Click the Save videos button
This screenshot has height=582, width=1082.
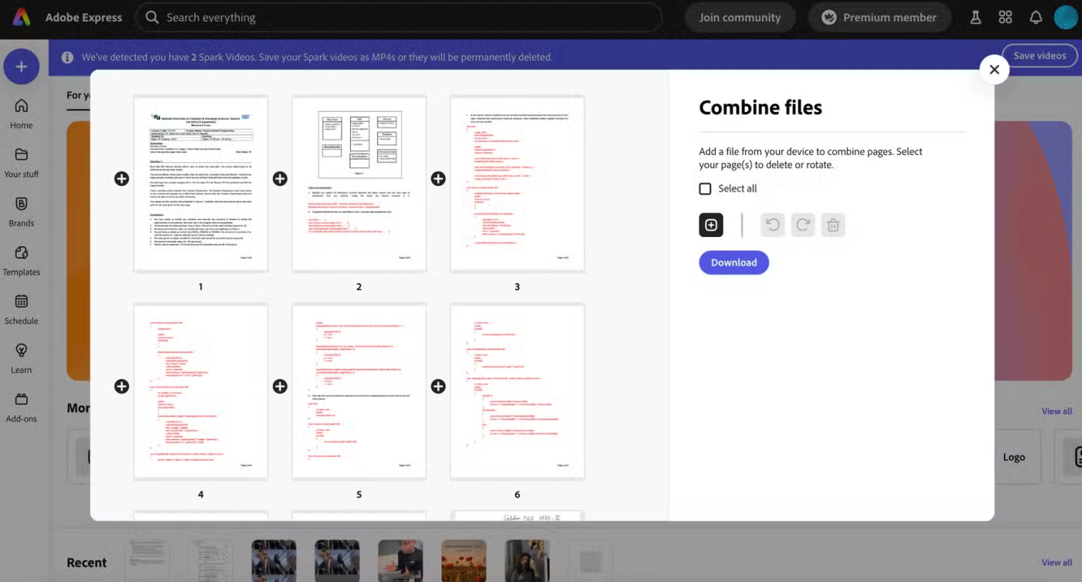tap(1039, 56)
